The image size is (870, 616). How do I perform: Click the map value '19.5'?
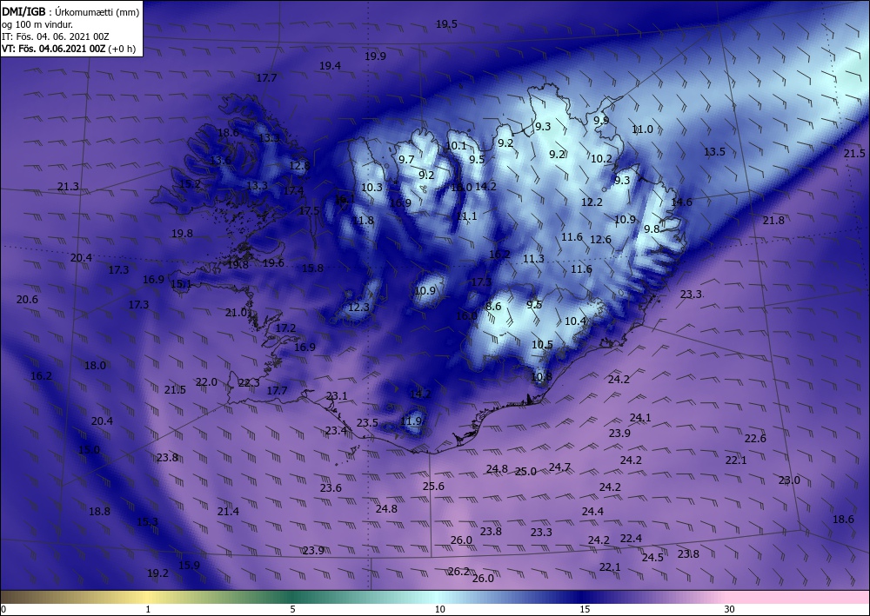click(x=446, y=24)
